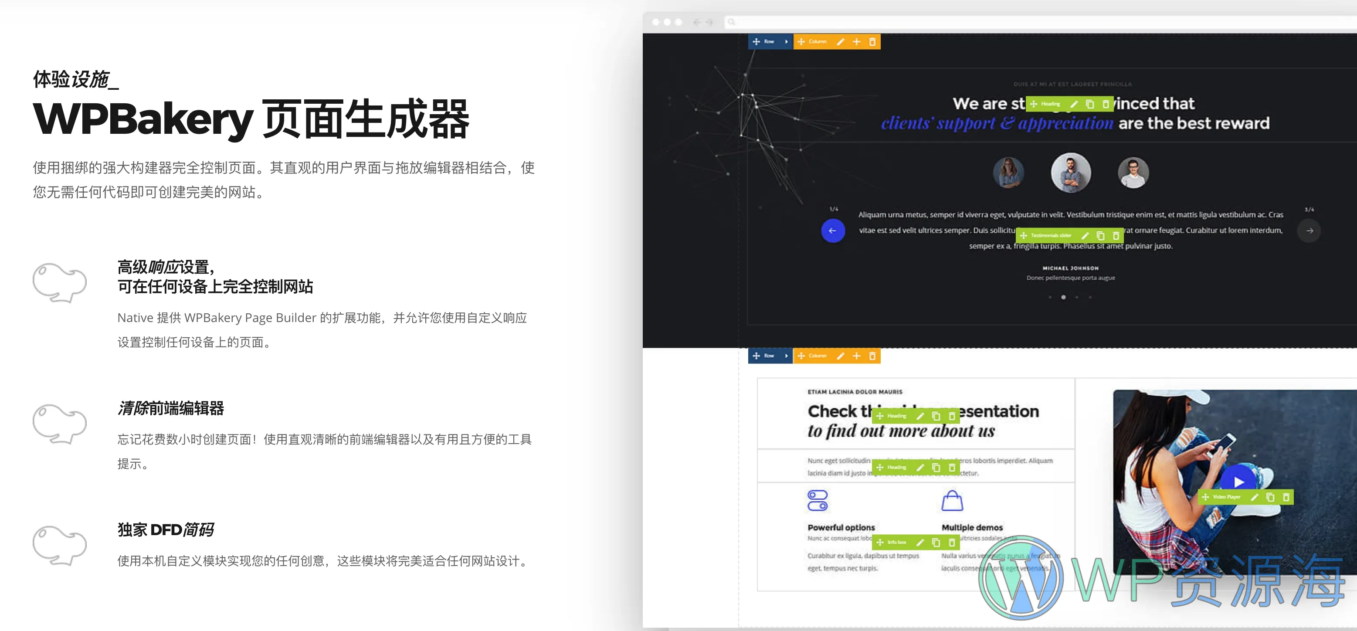Select the right man with glasses avatar
The width and height of the screenshot is (1357, 631).
click(1133, 173)
